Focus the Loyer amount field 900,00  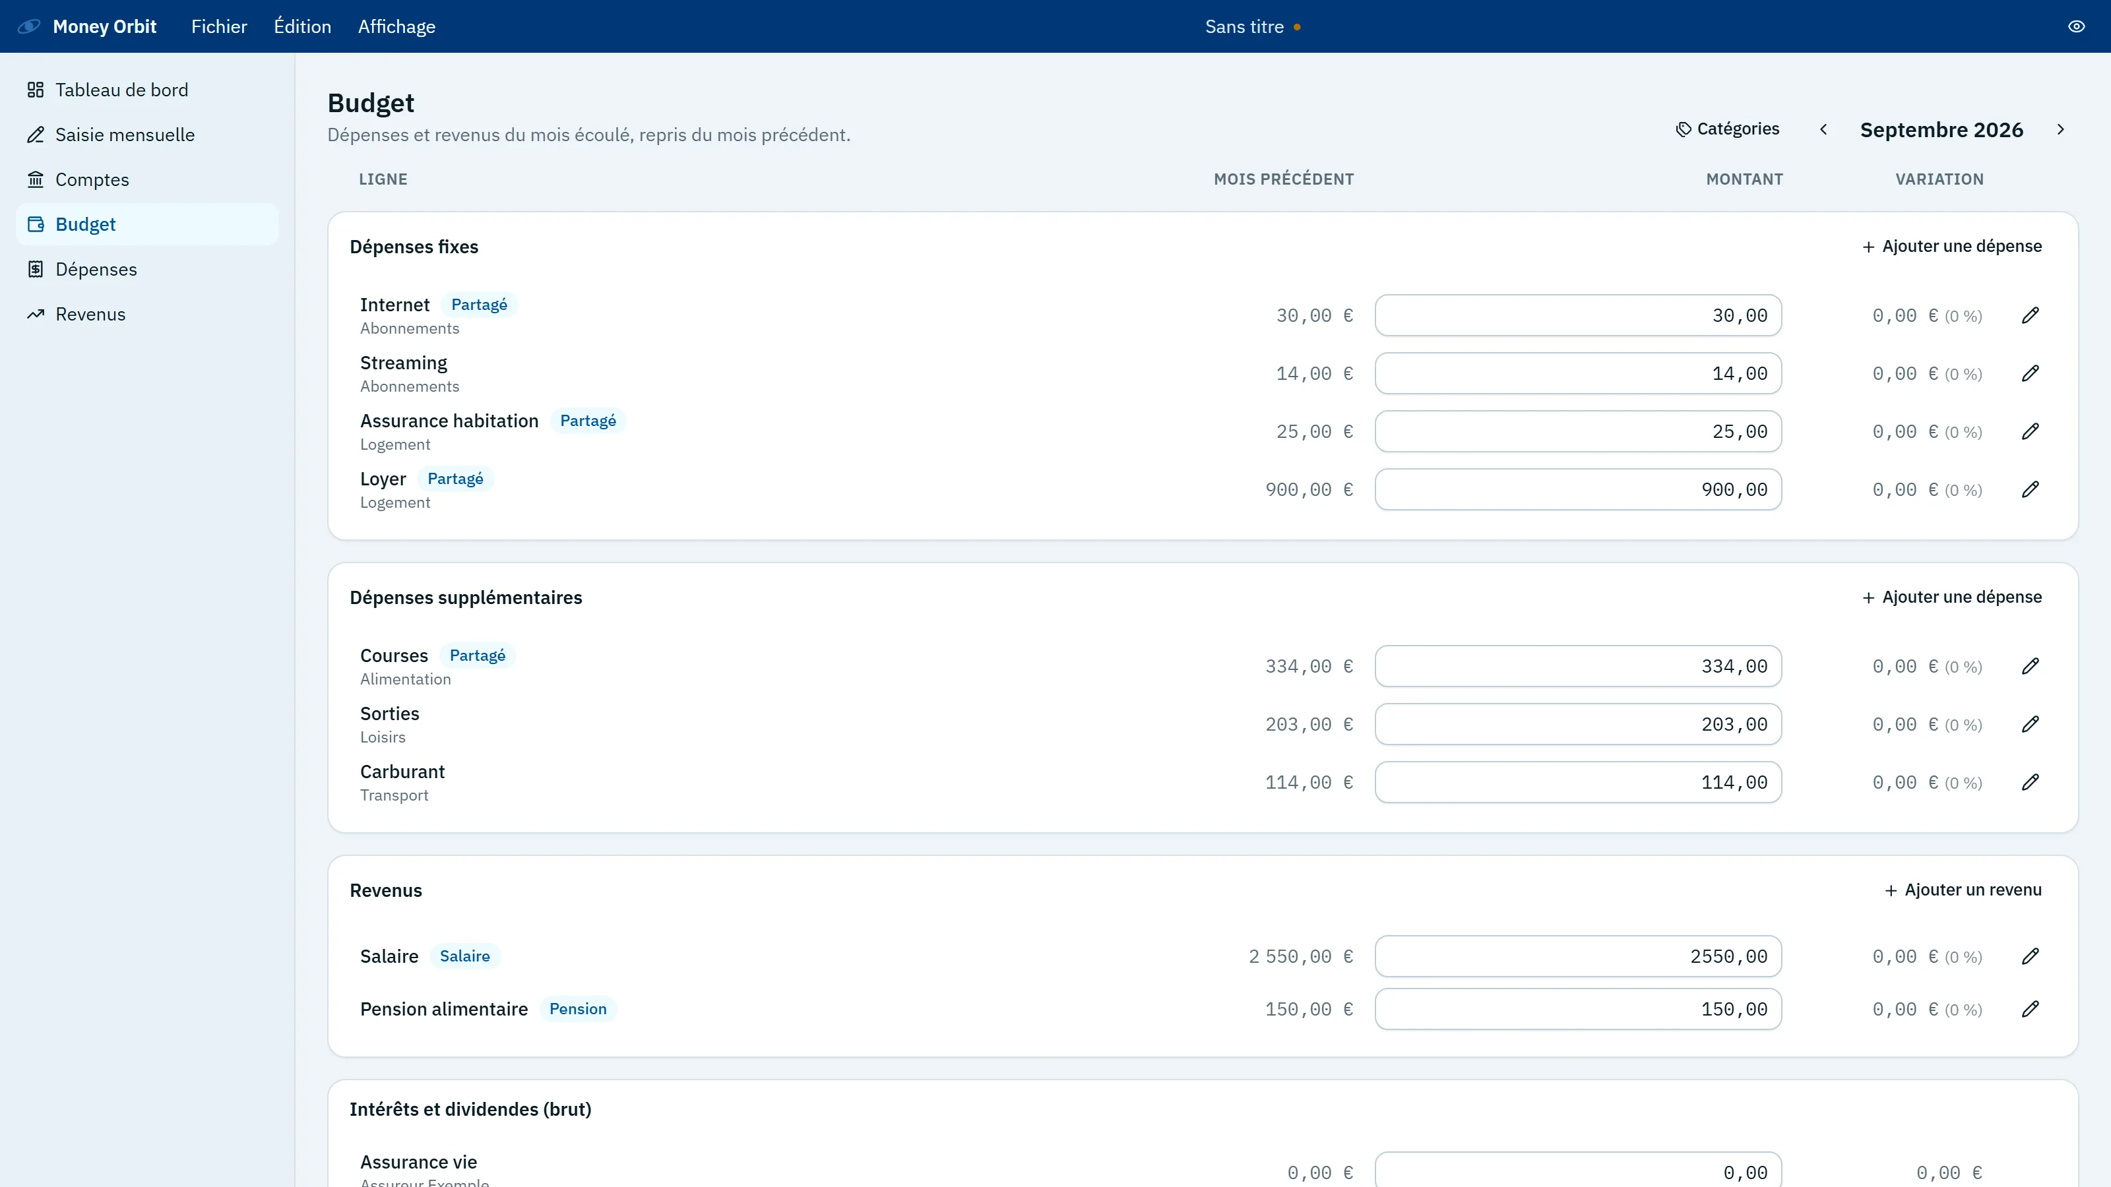[x=1579, y=490]
